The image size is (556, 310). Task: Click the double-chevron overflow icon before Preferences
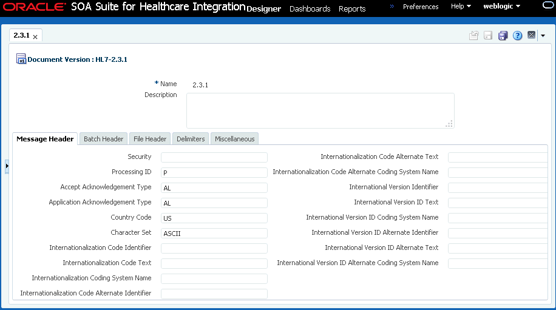(x=392, y=7)
